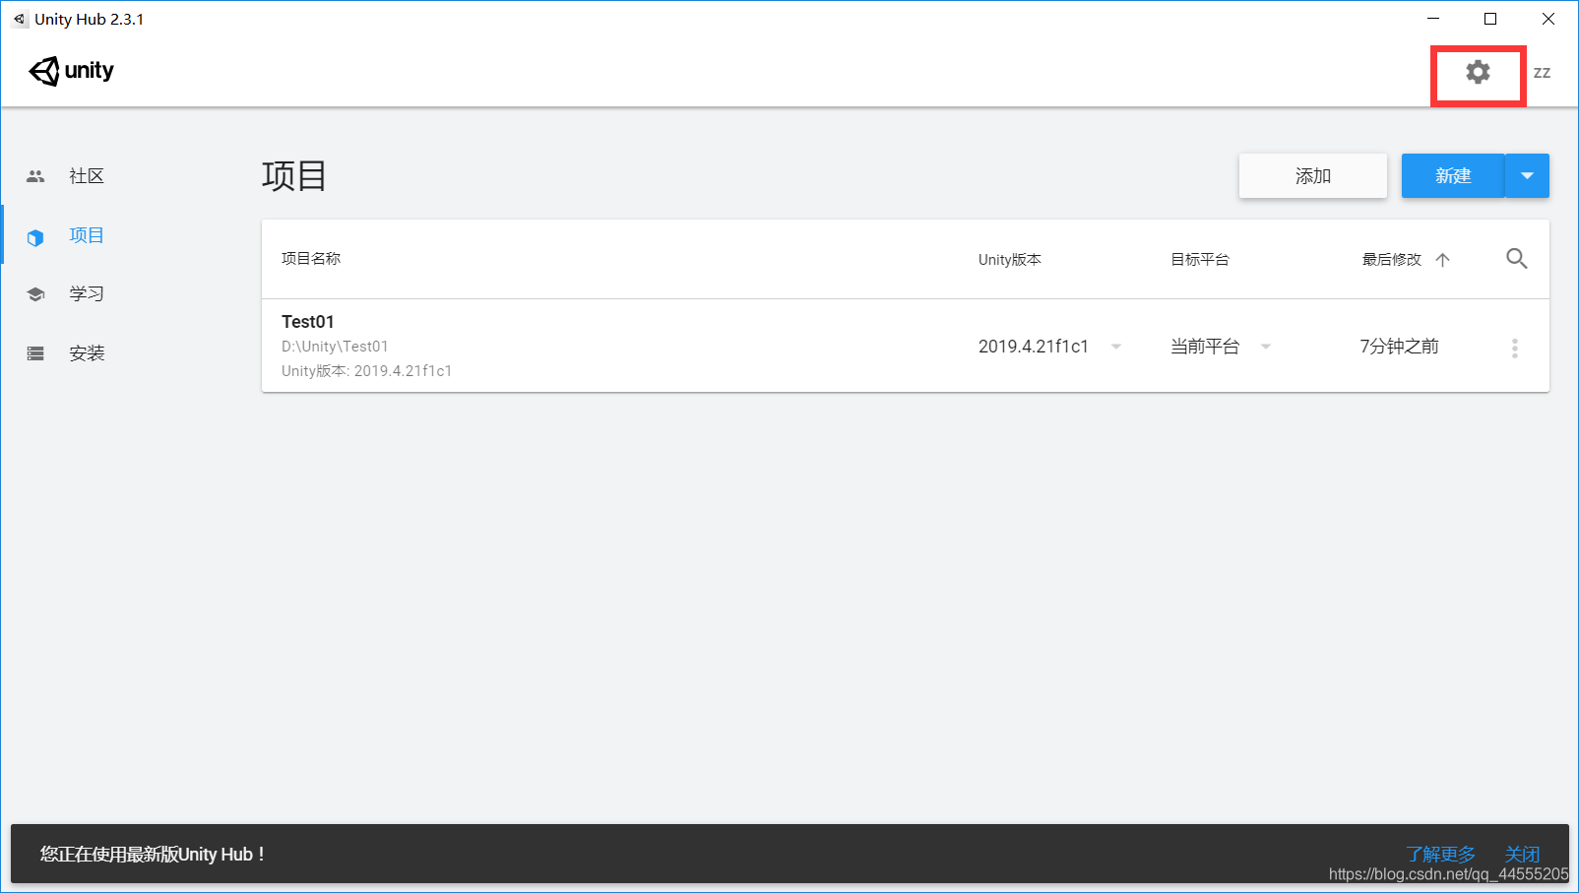This screenshot has width=1579, height=893.
Task: Click the projects cube icon
Action: click(35, 237)
